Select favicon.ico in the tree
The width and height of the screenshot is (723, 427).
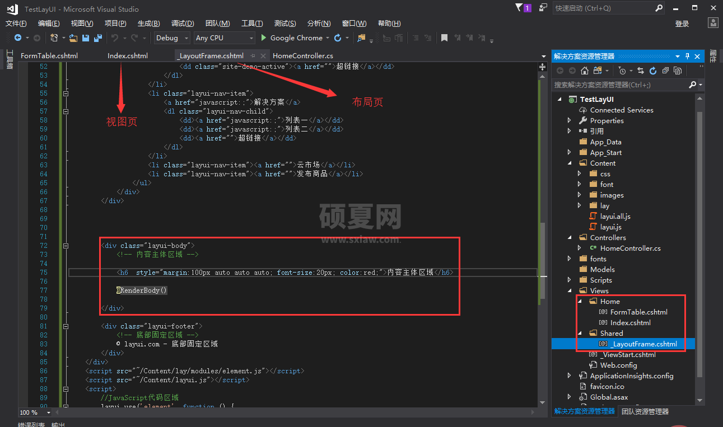(x=607, y=387)
